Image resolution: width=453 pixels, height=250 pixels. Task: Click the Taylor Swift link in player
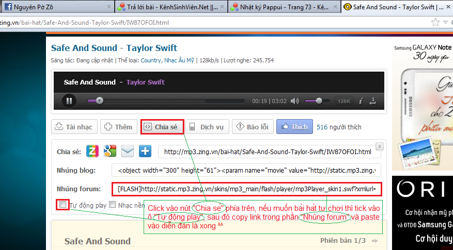pyautogui.click(x=146, y=82)
